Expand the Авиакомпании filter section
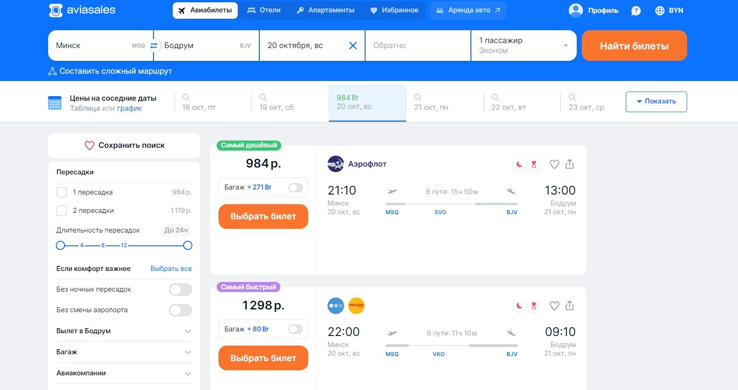The width and height of the screenshot is (738, 390). [124, 373]
